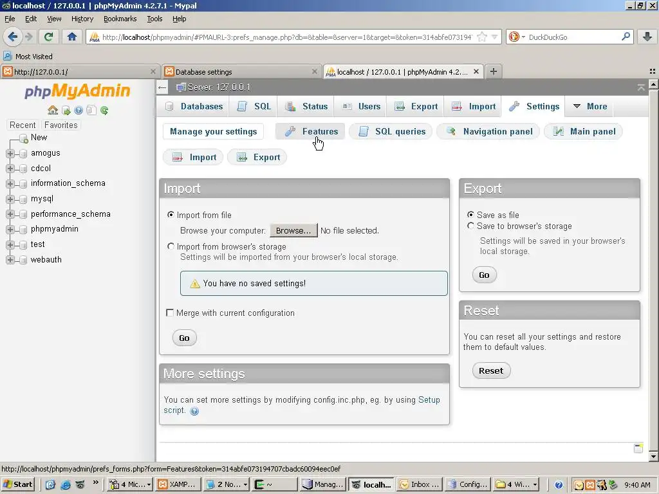Bookmark this page with star icon
Viewport: 659px width, 494px height.
tap(482, 37)
